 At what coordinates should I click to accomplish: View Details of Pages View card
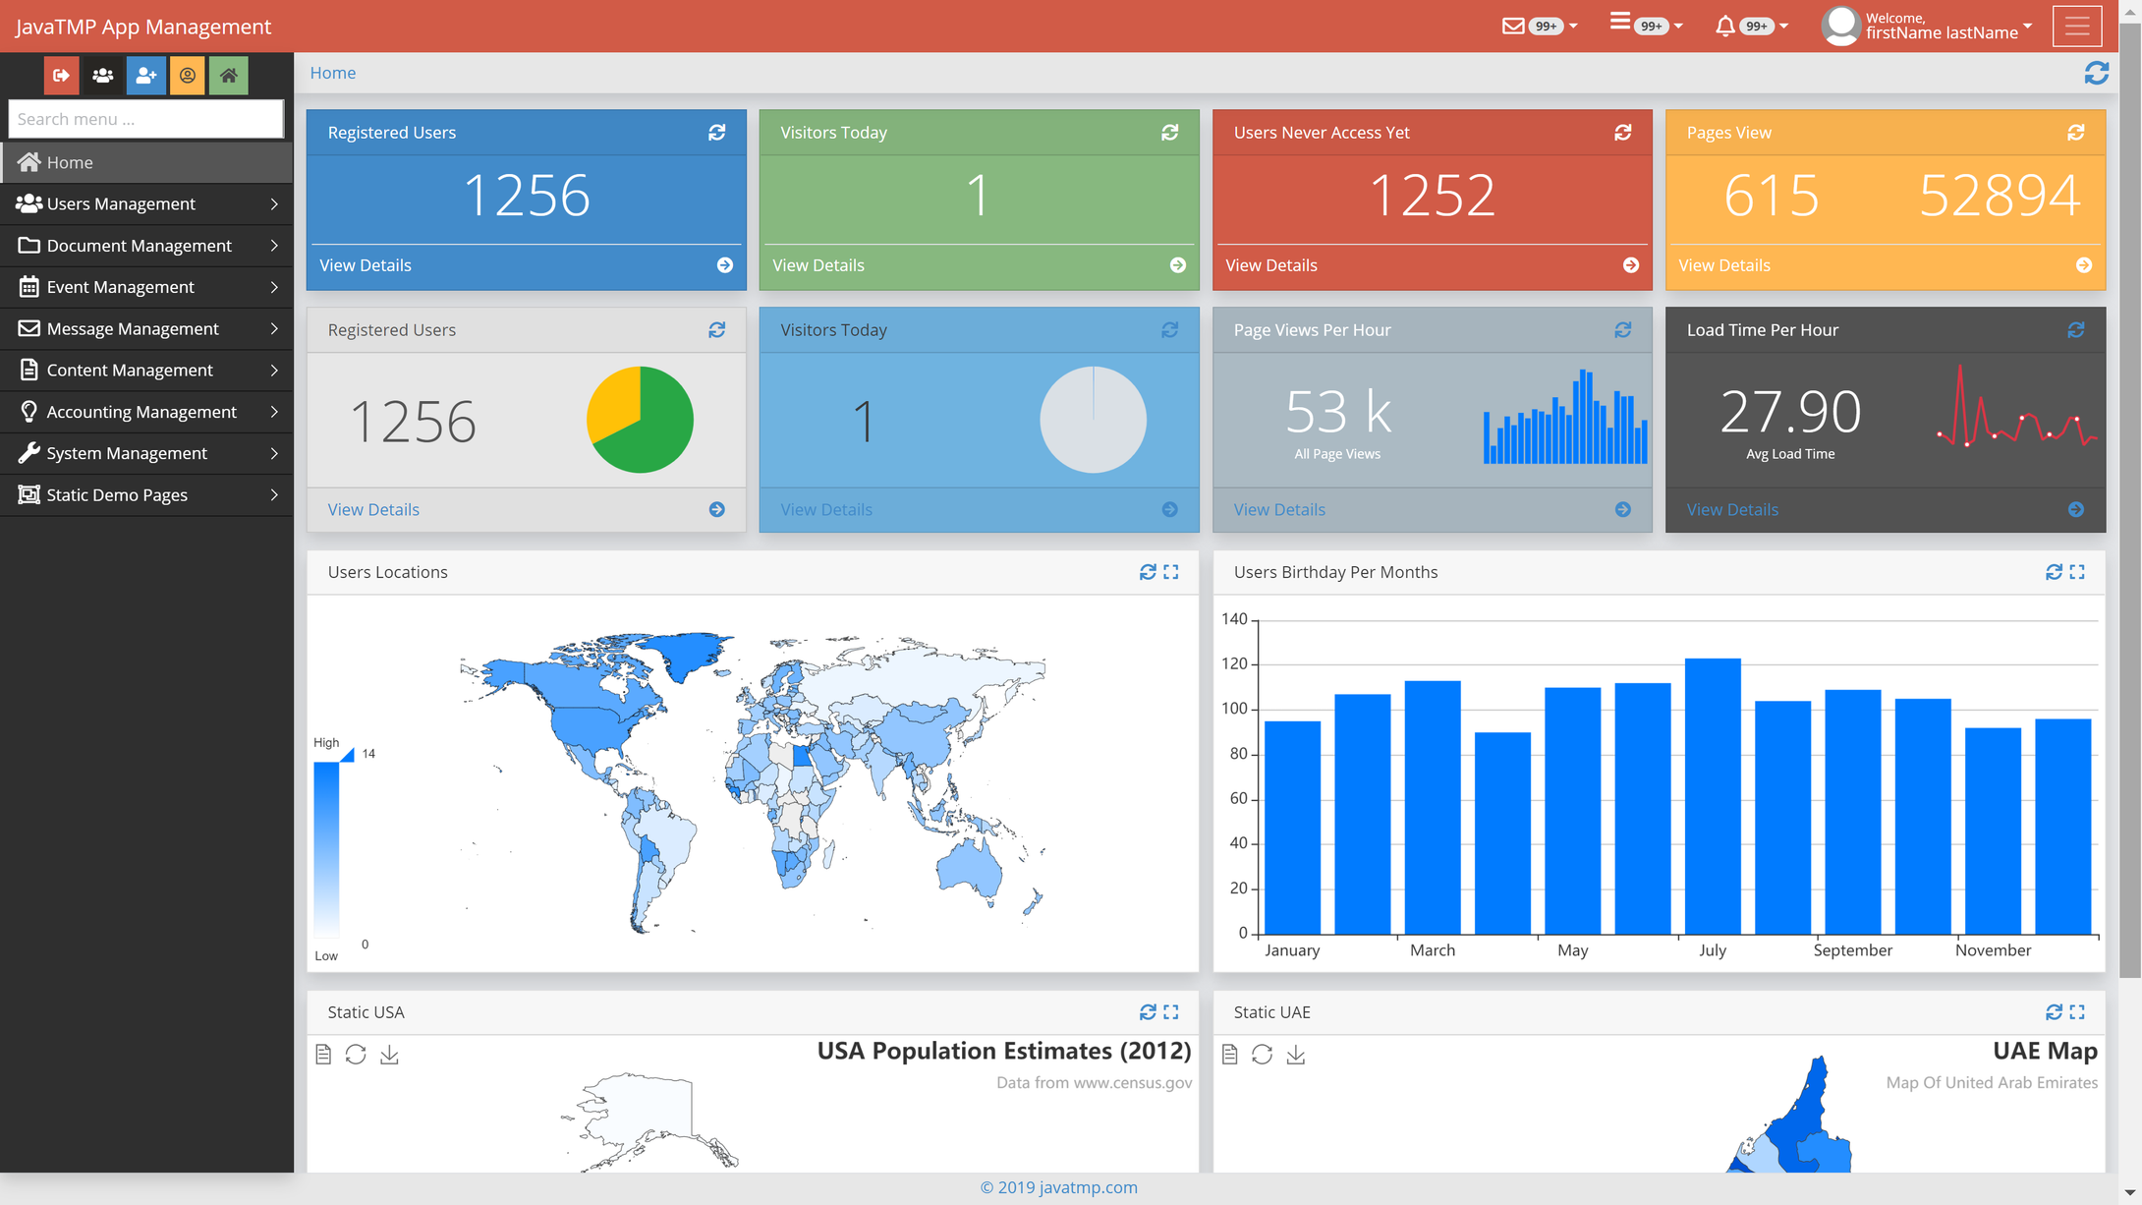coord(1724,265)
